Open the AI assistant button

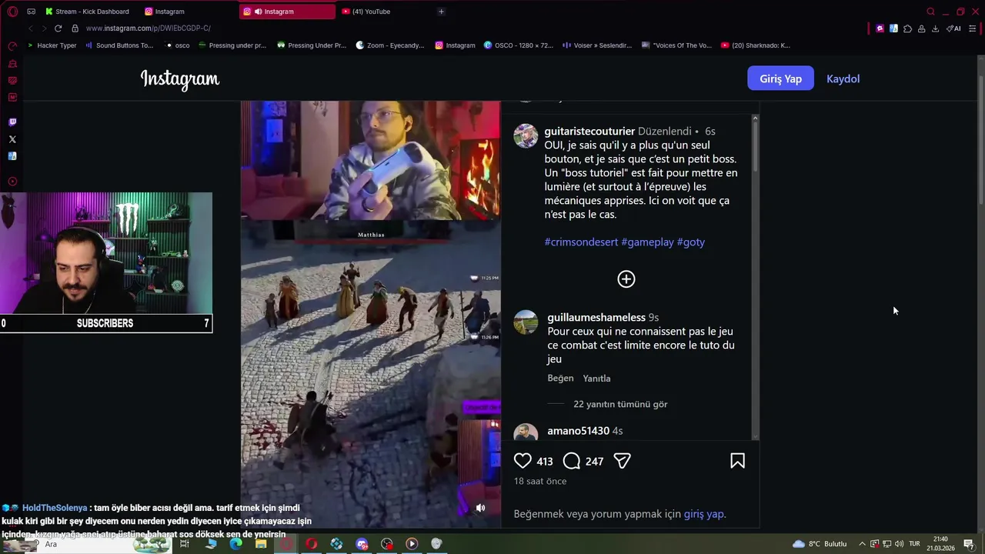[x=953, y=28]
